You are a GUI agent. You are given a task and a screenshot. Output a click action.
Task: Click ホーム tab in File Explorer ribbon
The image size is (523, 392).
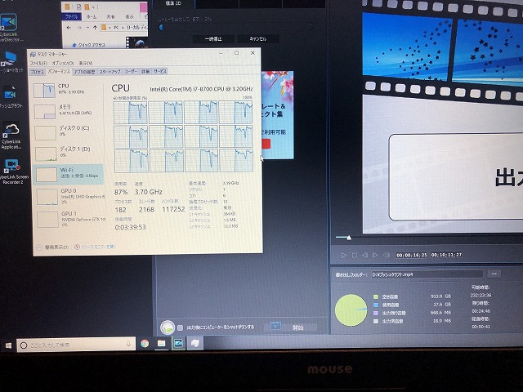tap(91, 16)
